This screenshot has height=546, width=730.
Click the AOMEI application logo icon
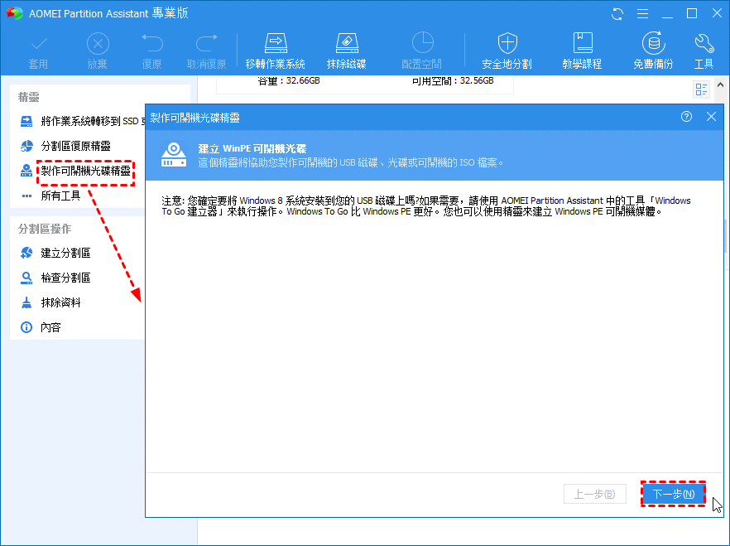(x=15, y=13)
